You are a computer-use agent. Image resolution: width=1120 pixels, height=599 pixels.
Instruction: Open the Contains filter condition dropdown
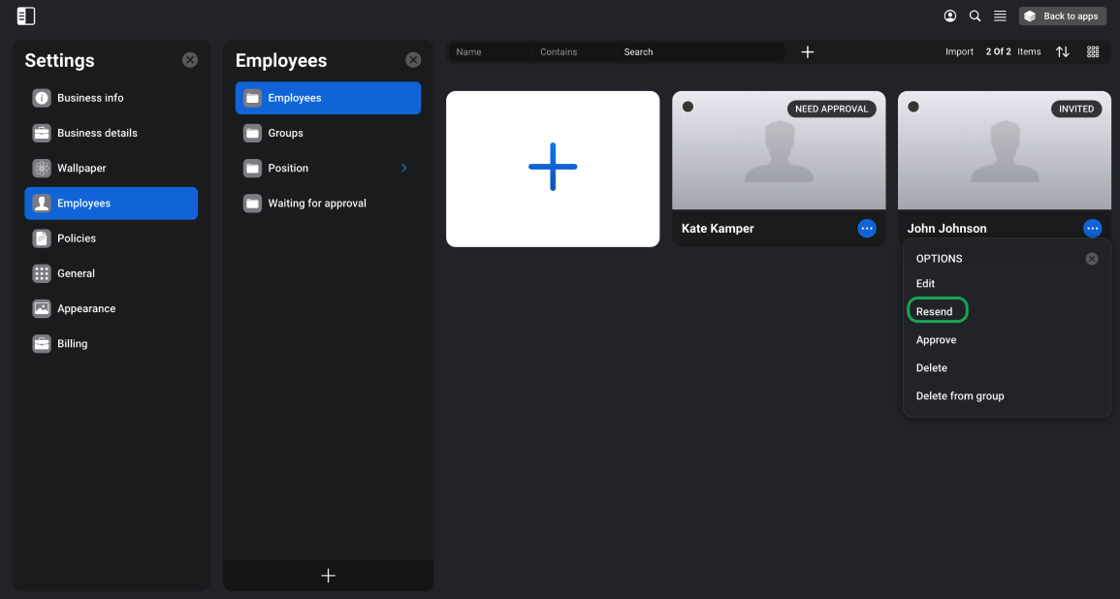574,52
